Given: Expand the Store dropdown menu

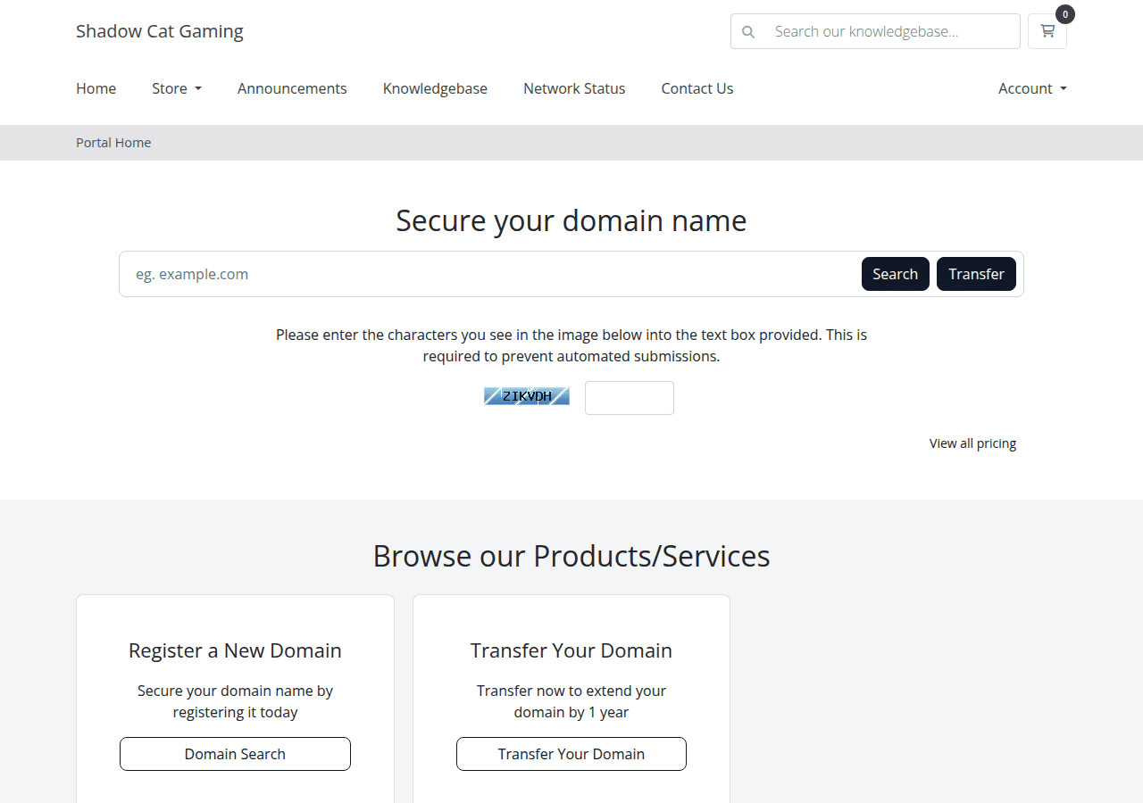Looking at the screenshot, I should (x=177, y=88).
